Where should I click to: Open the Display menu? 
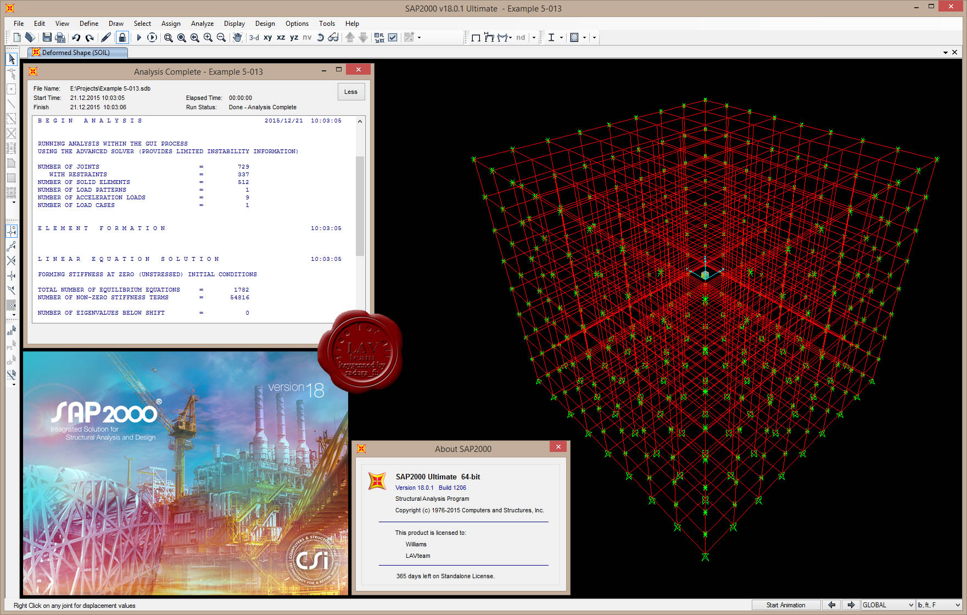[x=234, y=24]
